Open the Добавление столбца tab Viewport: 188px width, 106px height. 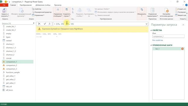point(43,5)
